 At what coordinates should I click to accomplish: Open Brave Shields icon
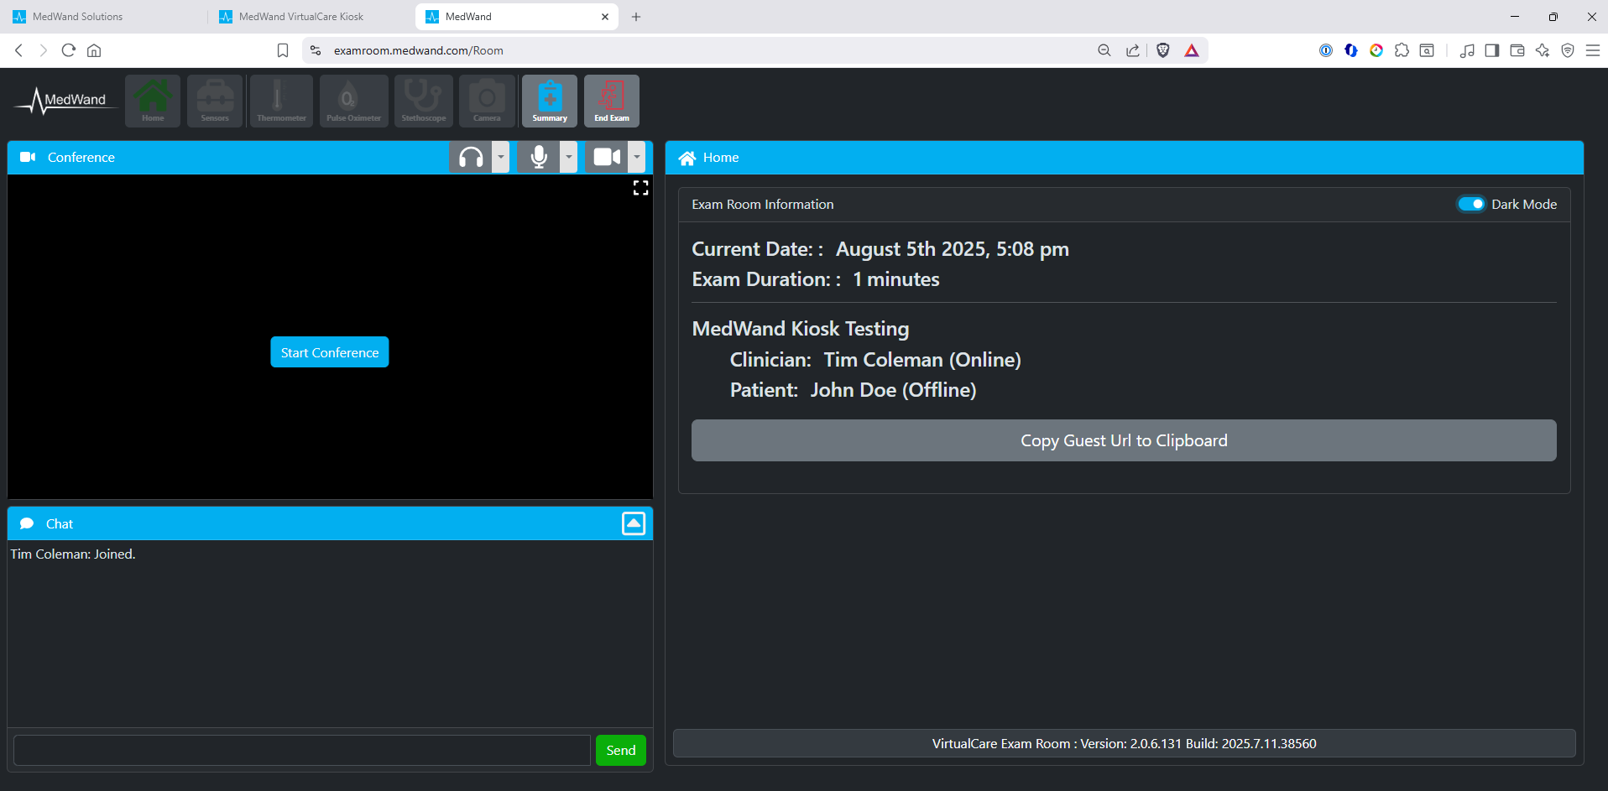point(1163,50)
